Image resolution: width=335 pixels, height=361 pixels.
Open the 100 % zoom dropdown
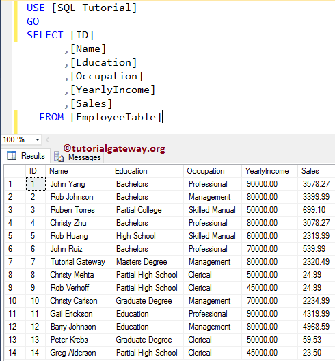[x=38, y=139]
